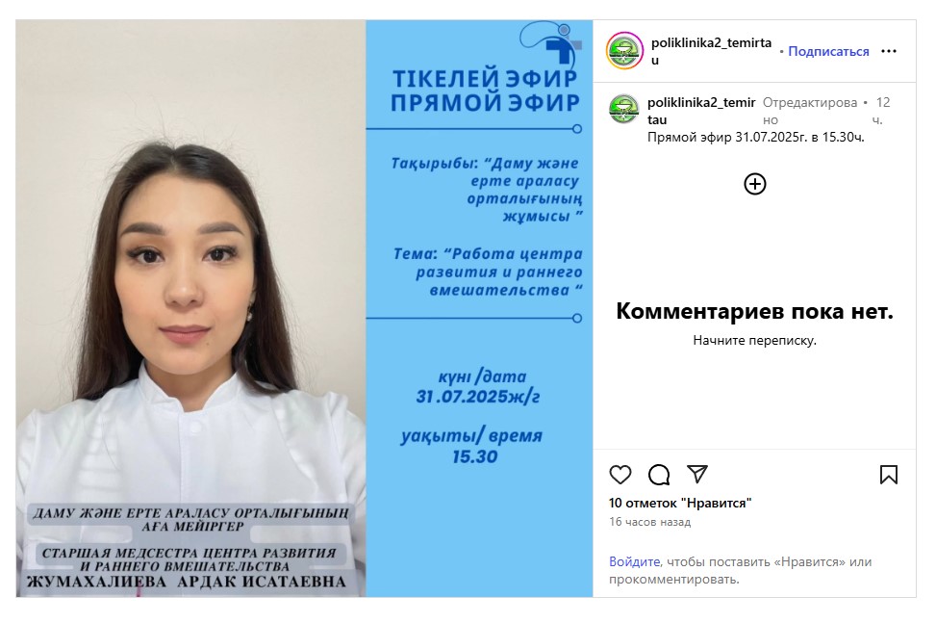Open the three-dots more options menu

(x=889, y=51)
